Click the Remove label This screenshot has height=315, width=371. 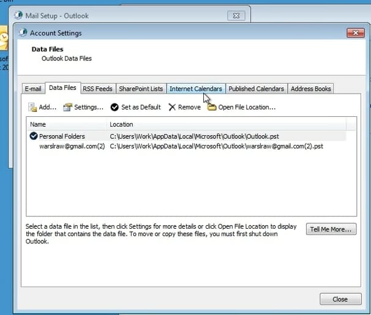[189, 107]
